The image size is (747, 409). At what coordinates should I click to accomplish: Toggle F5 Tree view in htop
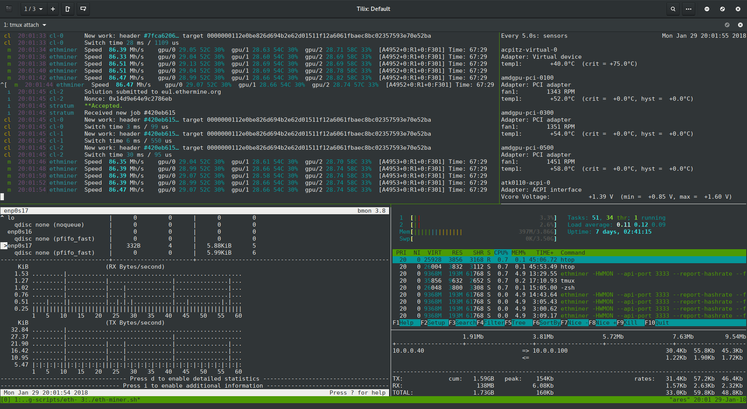(518, 323)
